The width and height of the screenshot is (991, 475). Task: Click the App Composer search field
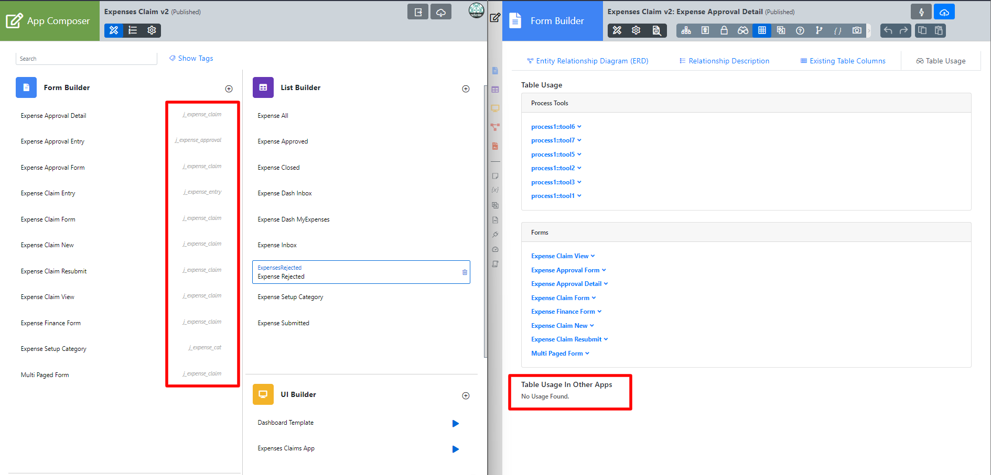86,59
